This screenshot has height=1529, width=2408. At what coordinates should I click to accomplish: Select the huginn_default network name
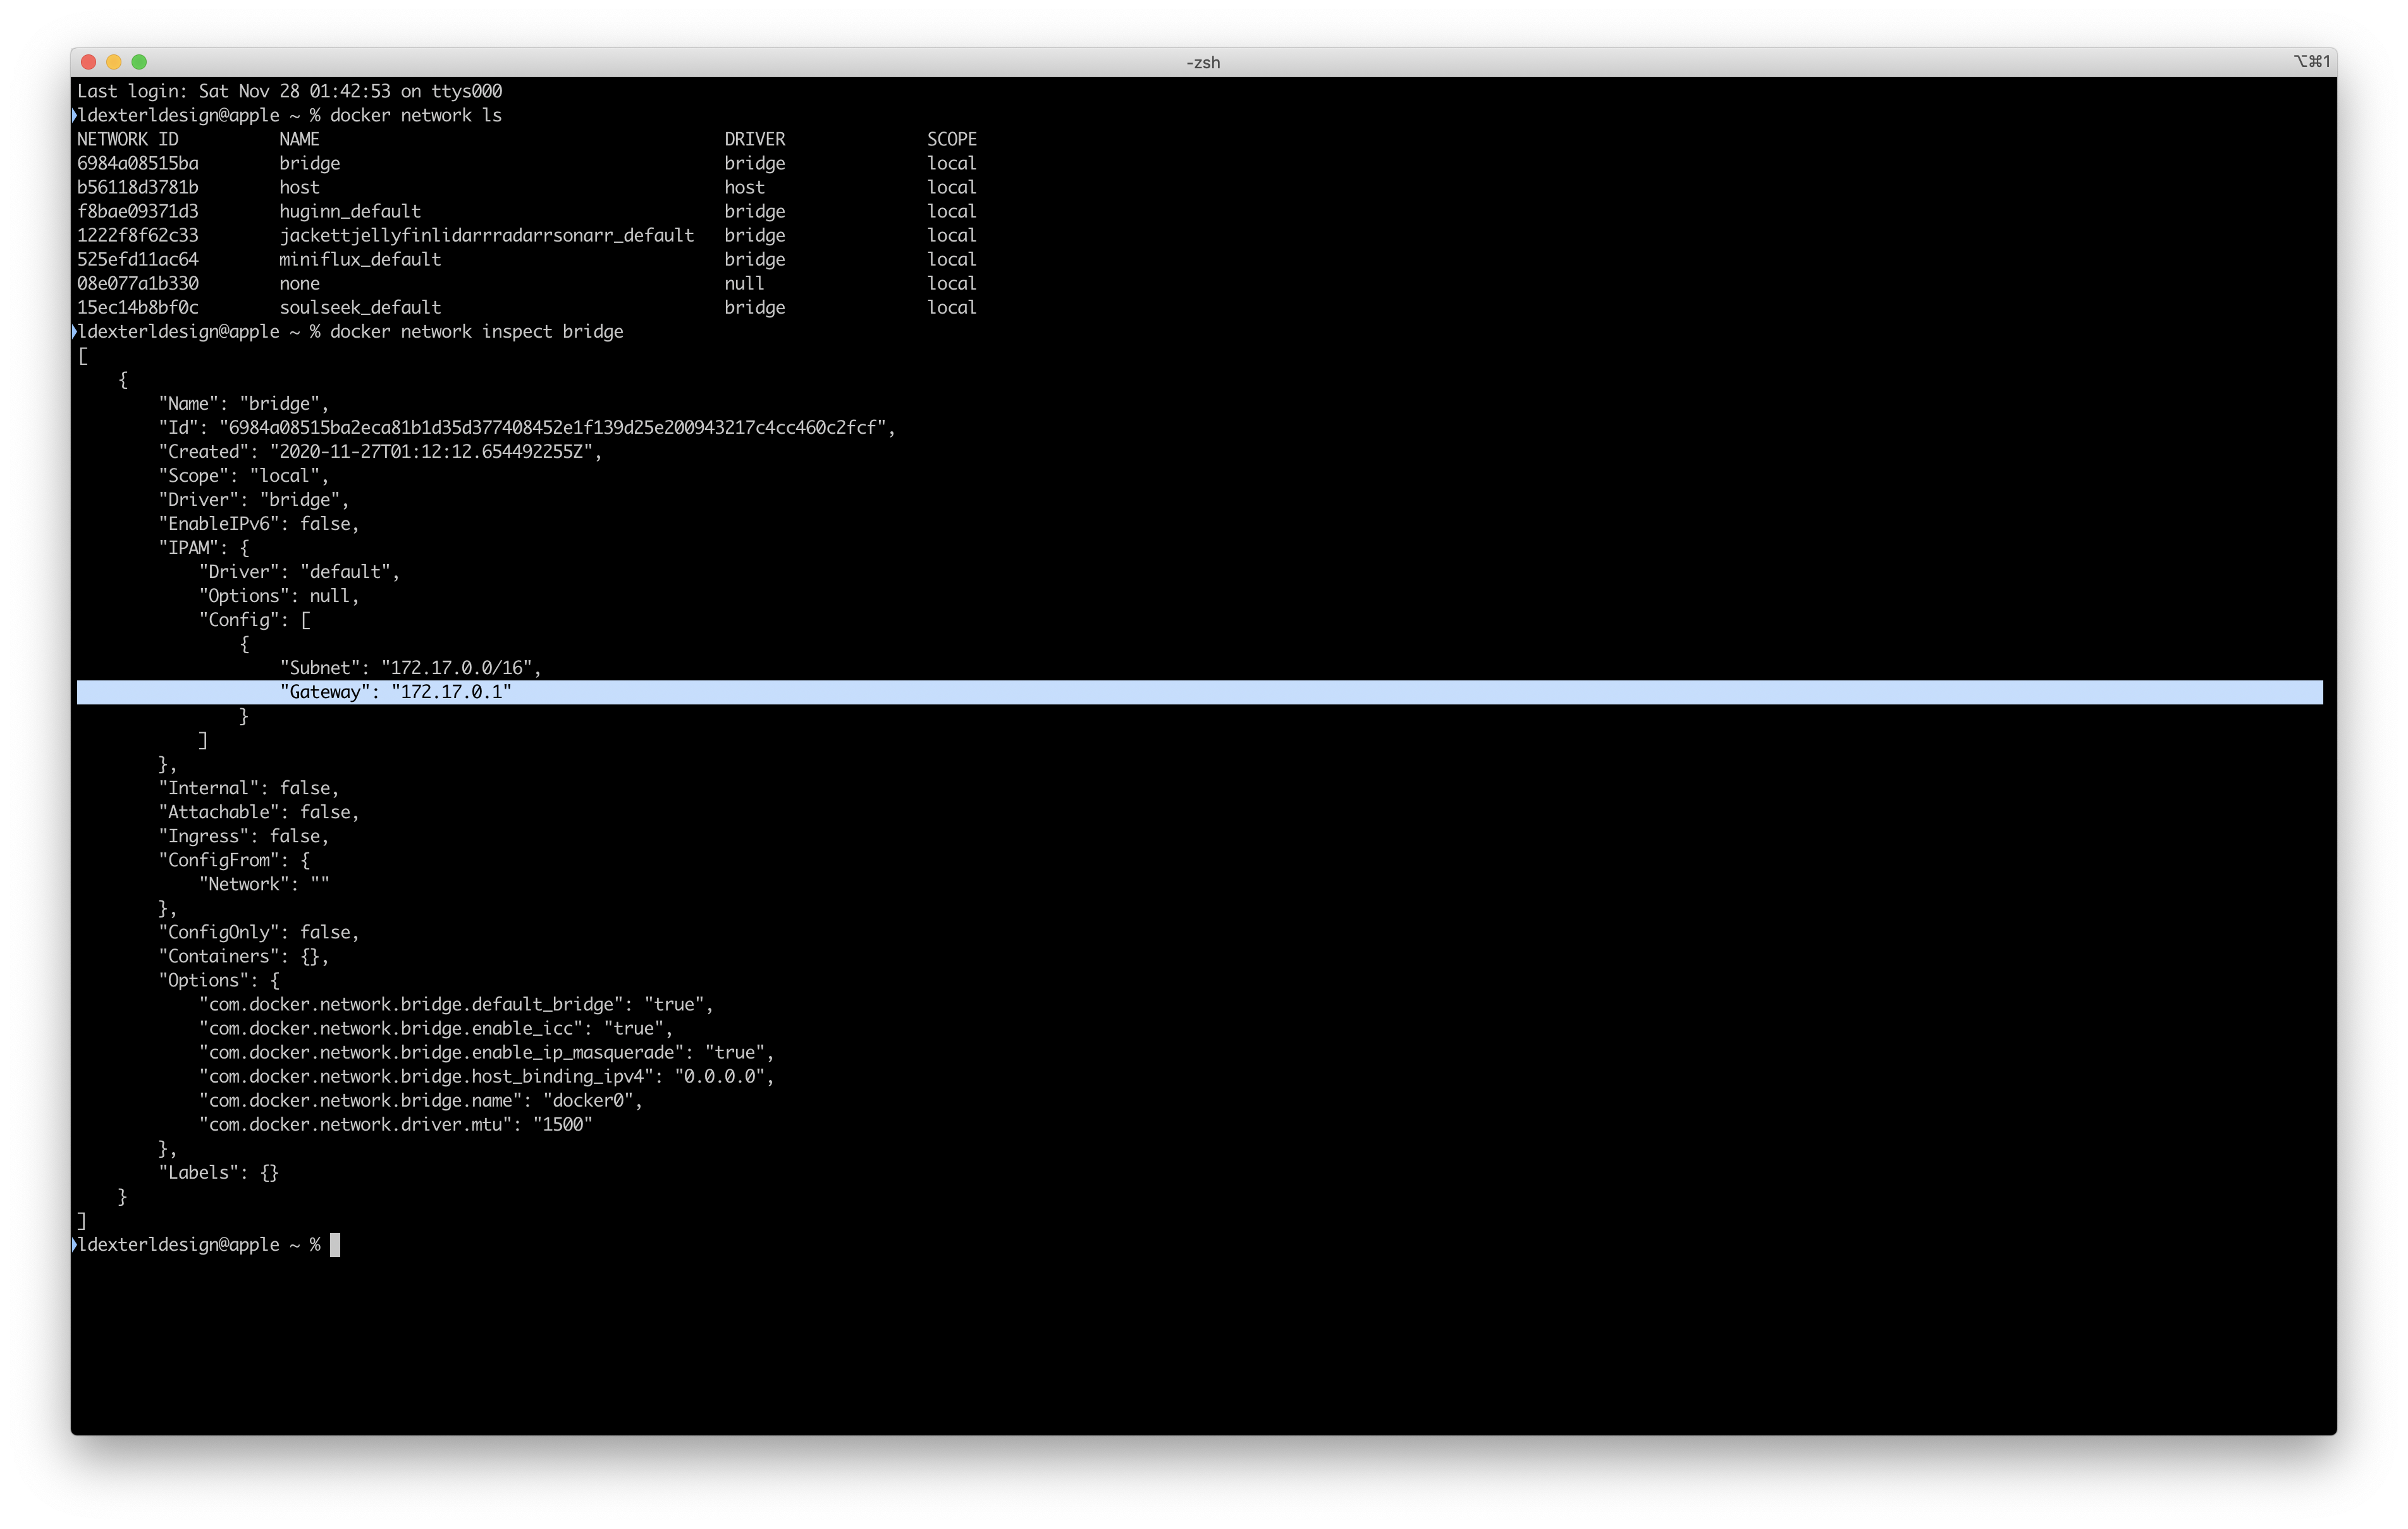pyautogui.click(x=350, y=211)
